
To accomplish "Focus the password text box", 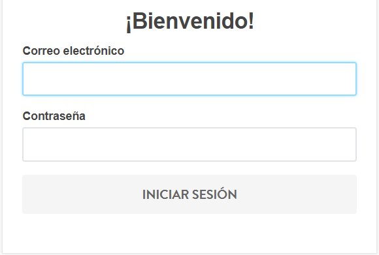I will pos(189,144).
